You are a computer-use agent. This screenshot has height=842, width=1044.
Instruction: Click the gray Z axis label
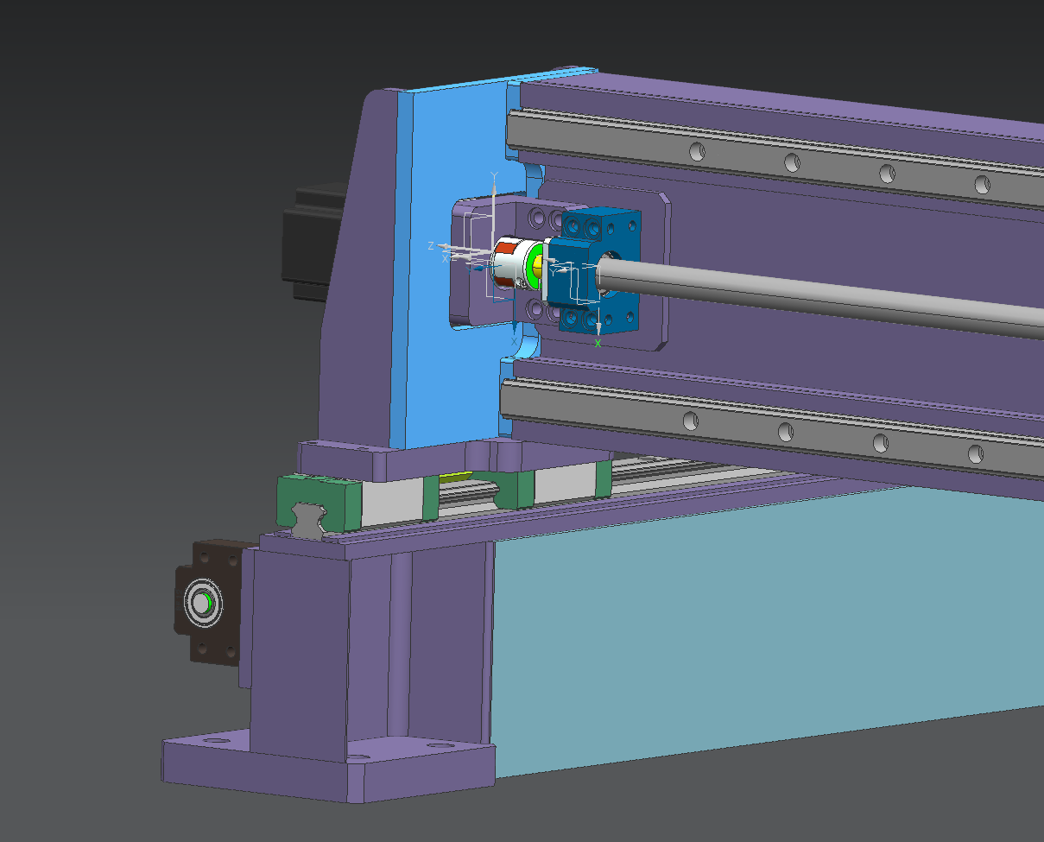[431, 246]
